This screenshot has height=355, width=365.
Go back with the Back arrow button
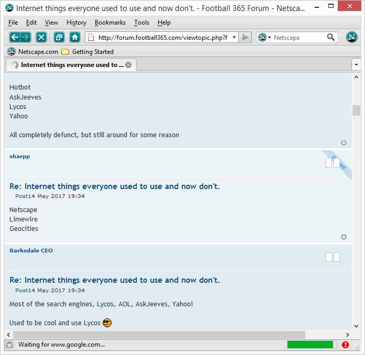coord(15,37)
